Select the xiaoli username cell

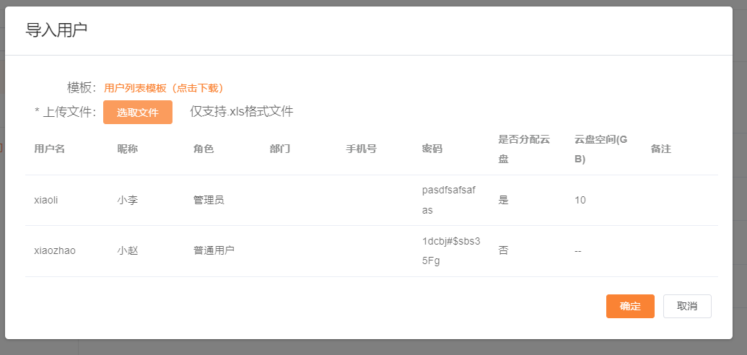point(46,200)
